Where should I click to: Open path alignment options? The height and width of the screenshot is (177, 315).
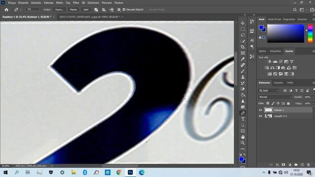point(104,10)
